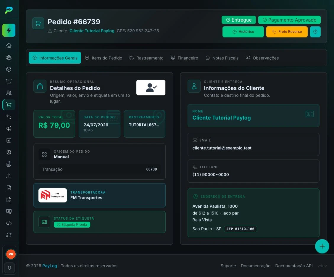This screenshot has width=334, height=277.
Task: Click the ID card icon beside client name
Action: [x=310, y=114]
